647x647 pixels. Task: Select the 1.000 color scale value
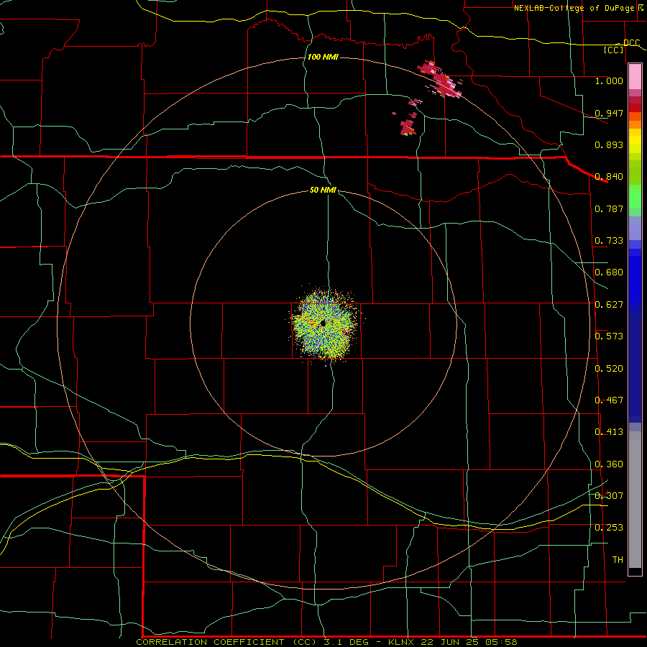[x=609, y=81]
